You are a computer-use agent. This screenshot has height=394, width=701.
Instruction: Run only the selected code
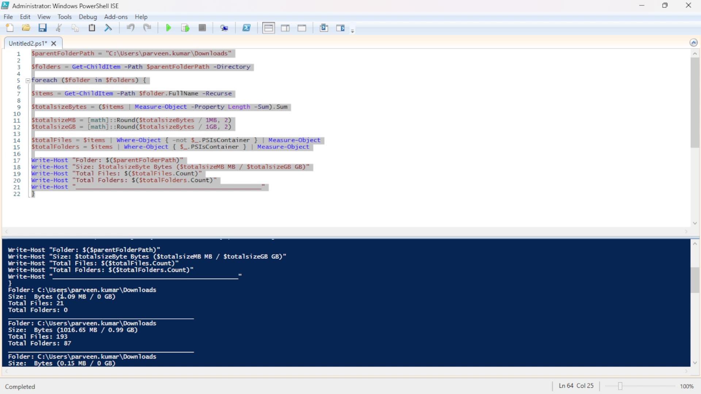pyautogui.click(x=185, y=27)
